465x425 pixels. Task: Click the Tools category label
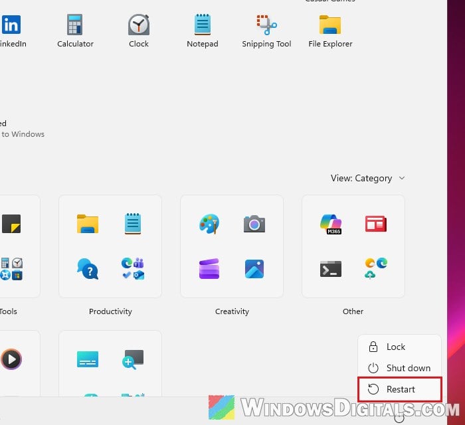(8, 311)
